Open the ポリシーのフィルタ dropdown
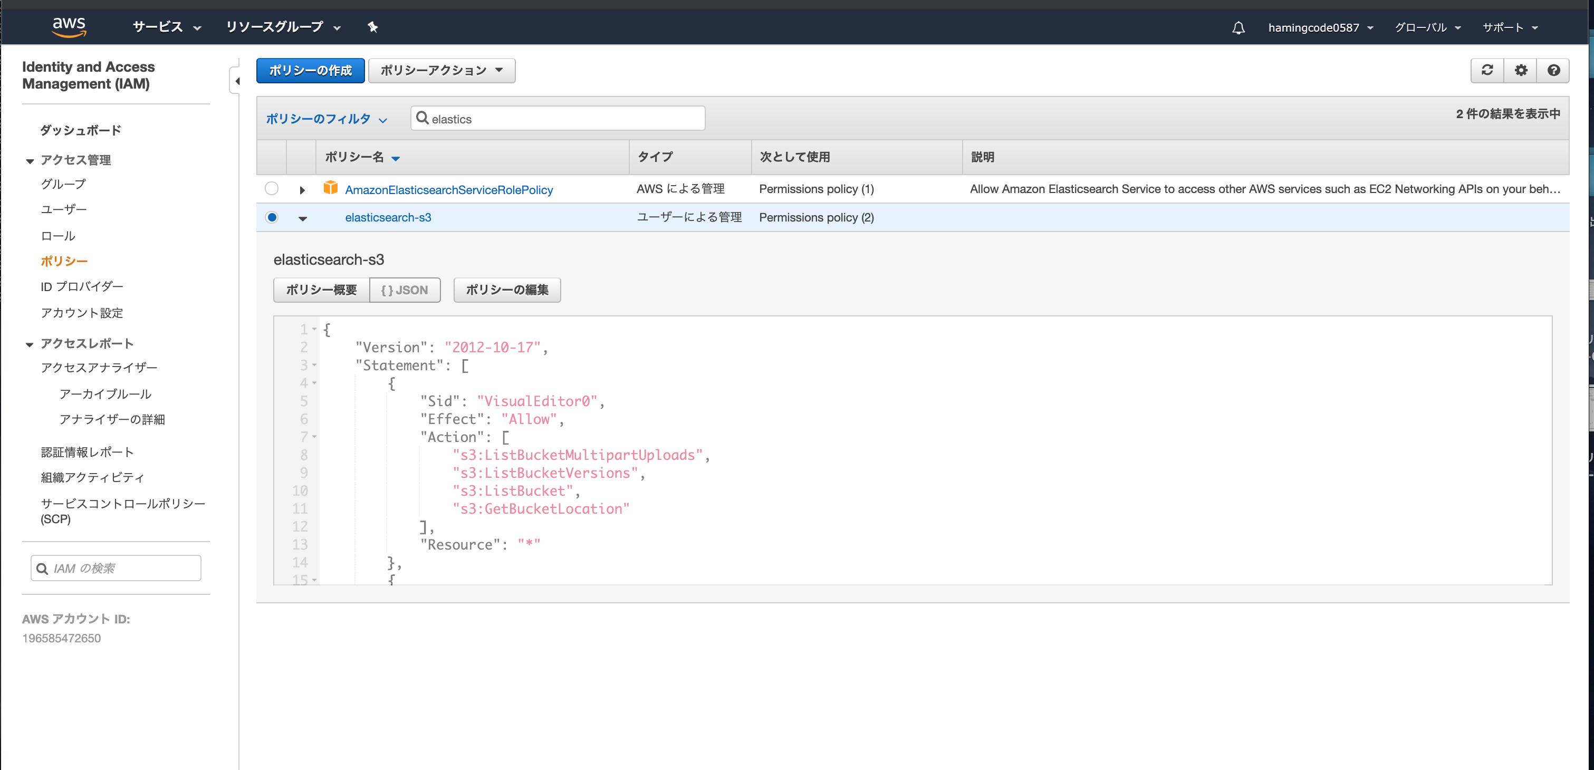Screen dimensions: 1594x770 (x=326, y=119)
